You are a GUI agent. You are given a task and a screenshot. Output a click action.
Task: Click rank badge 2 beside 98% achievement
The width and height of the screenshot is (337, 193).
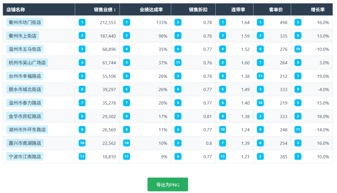[127, 35]
